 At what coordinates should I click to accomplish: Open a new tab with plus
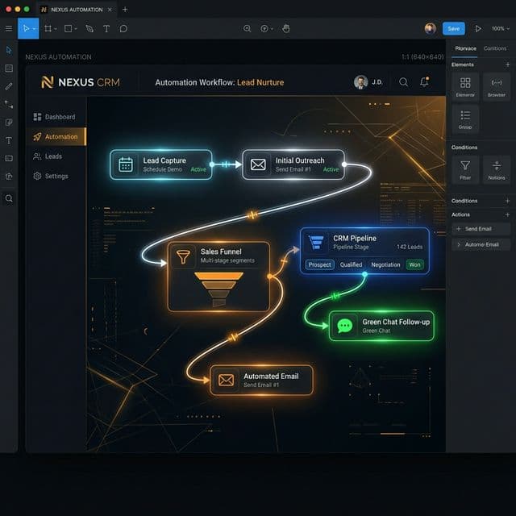(x=125, y=10)
